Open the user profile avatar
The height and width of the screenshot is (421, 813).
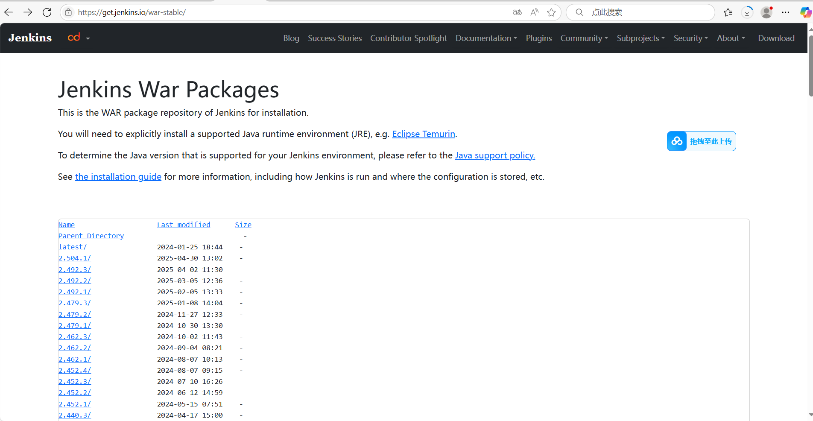[767, 12]
